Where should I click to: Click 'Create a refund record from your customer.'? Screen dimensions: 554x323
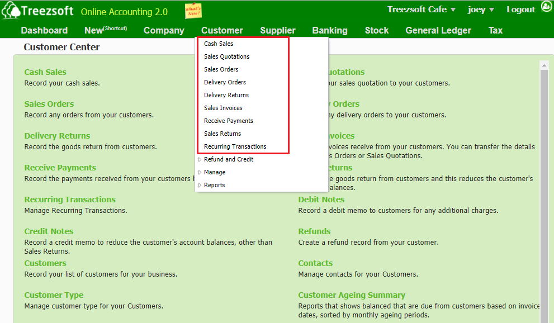tap(368, 243)
